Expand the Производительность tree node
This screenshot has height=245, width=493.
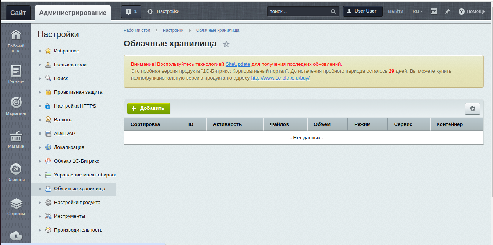40,230
